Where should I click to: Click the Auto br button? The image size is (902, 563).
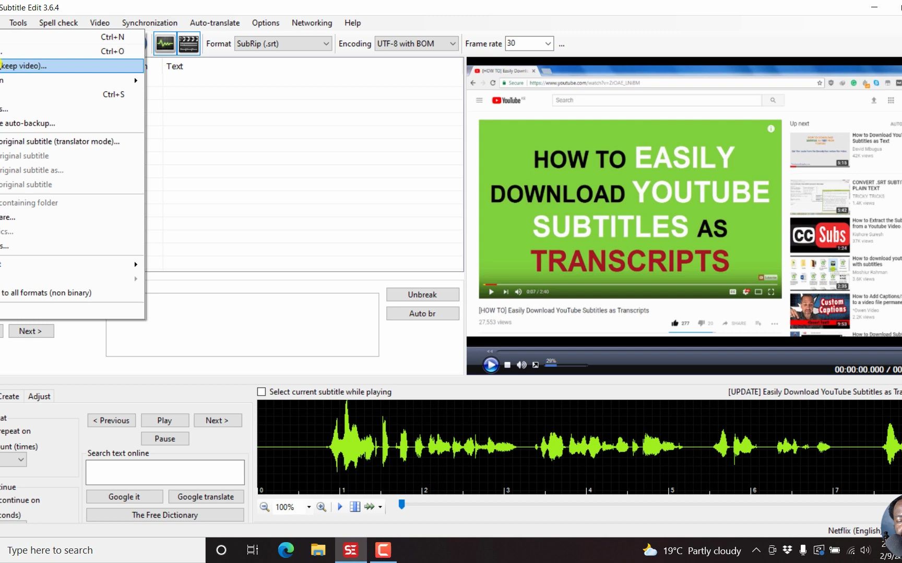tap(422, 313)
